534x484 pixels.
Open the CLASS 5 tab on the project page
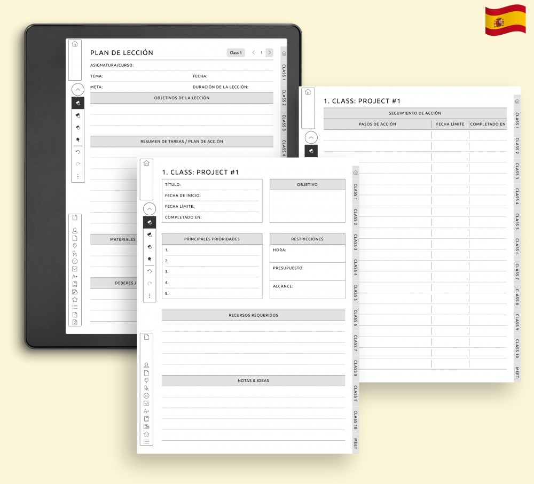coord(355,292)
